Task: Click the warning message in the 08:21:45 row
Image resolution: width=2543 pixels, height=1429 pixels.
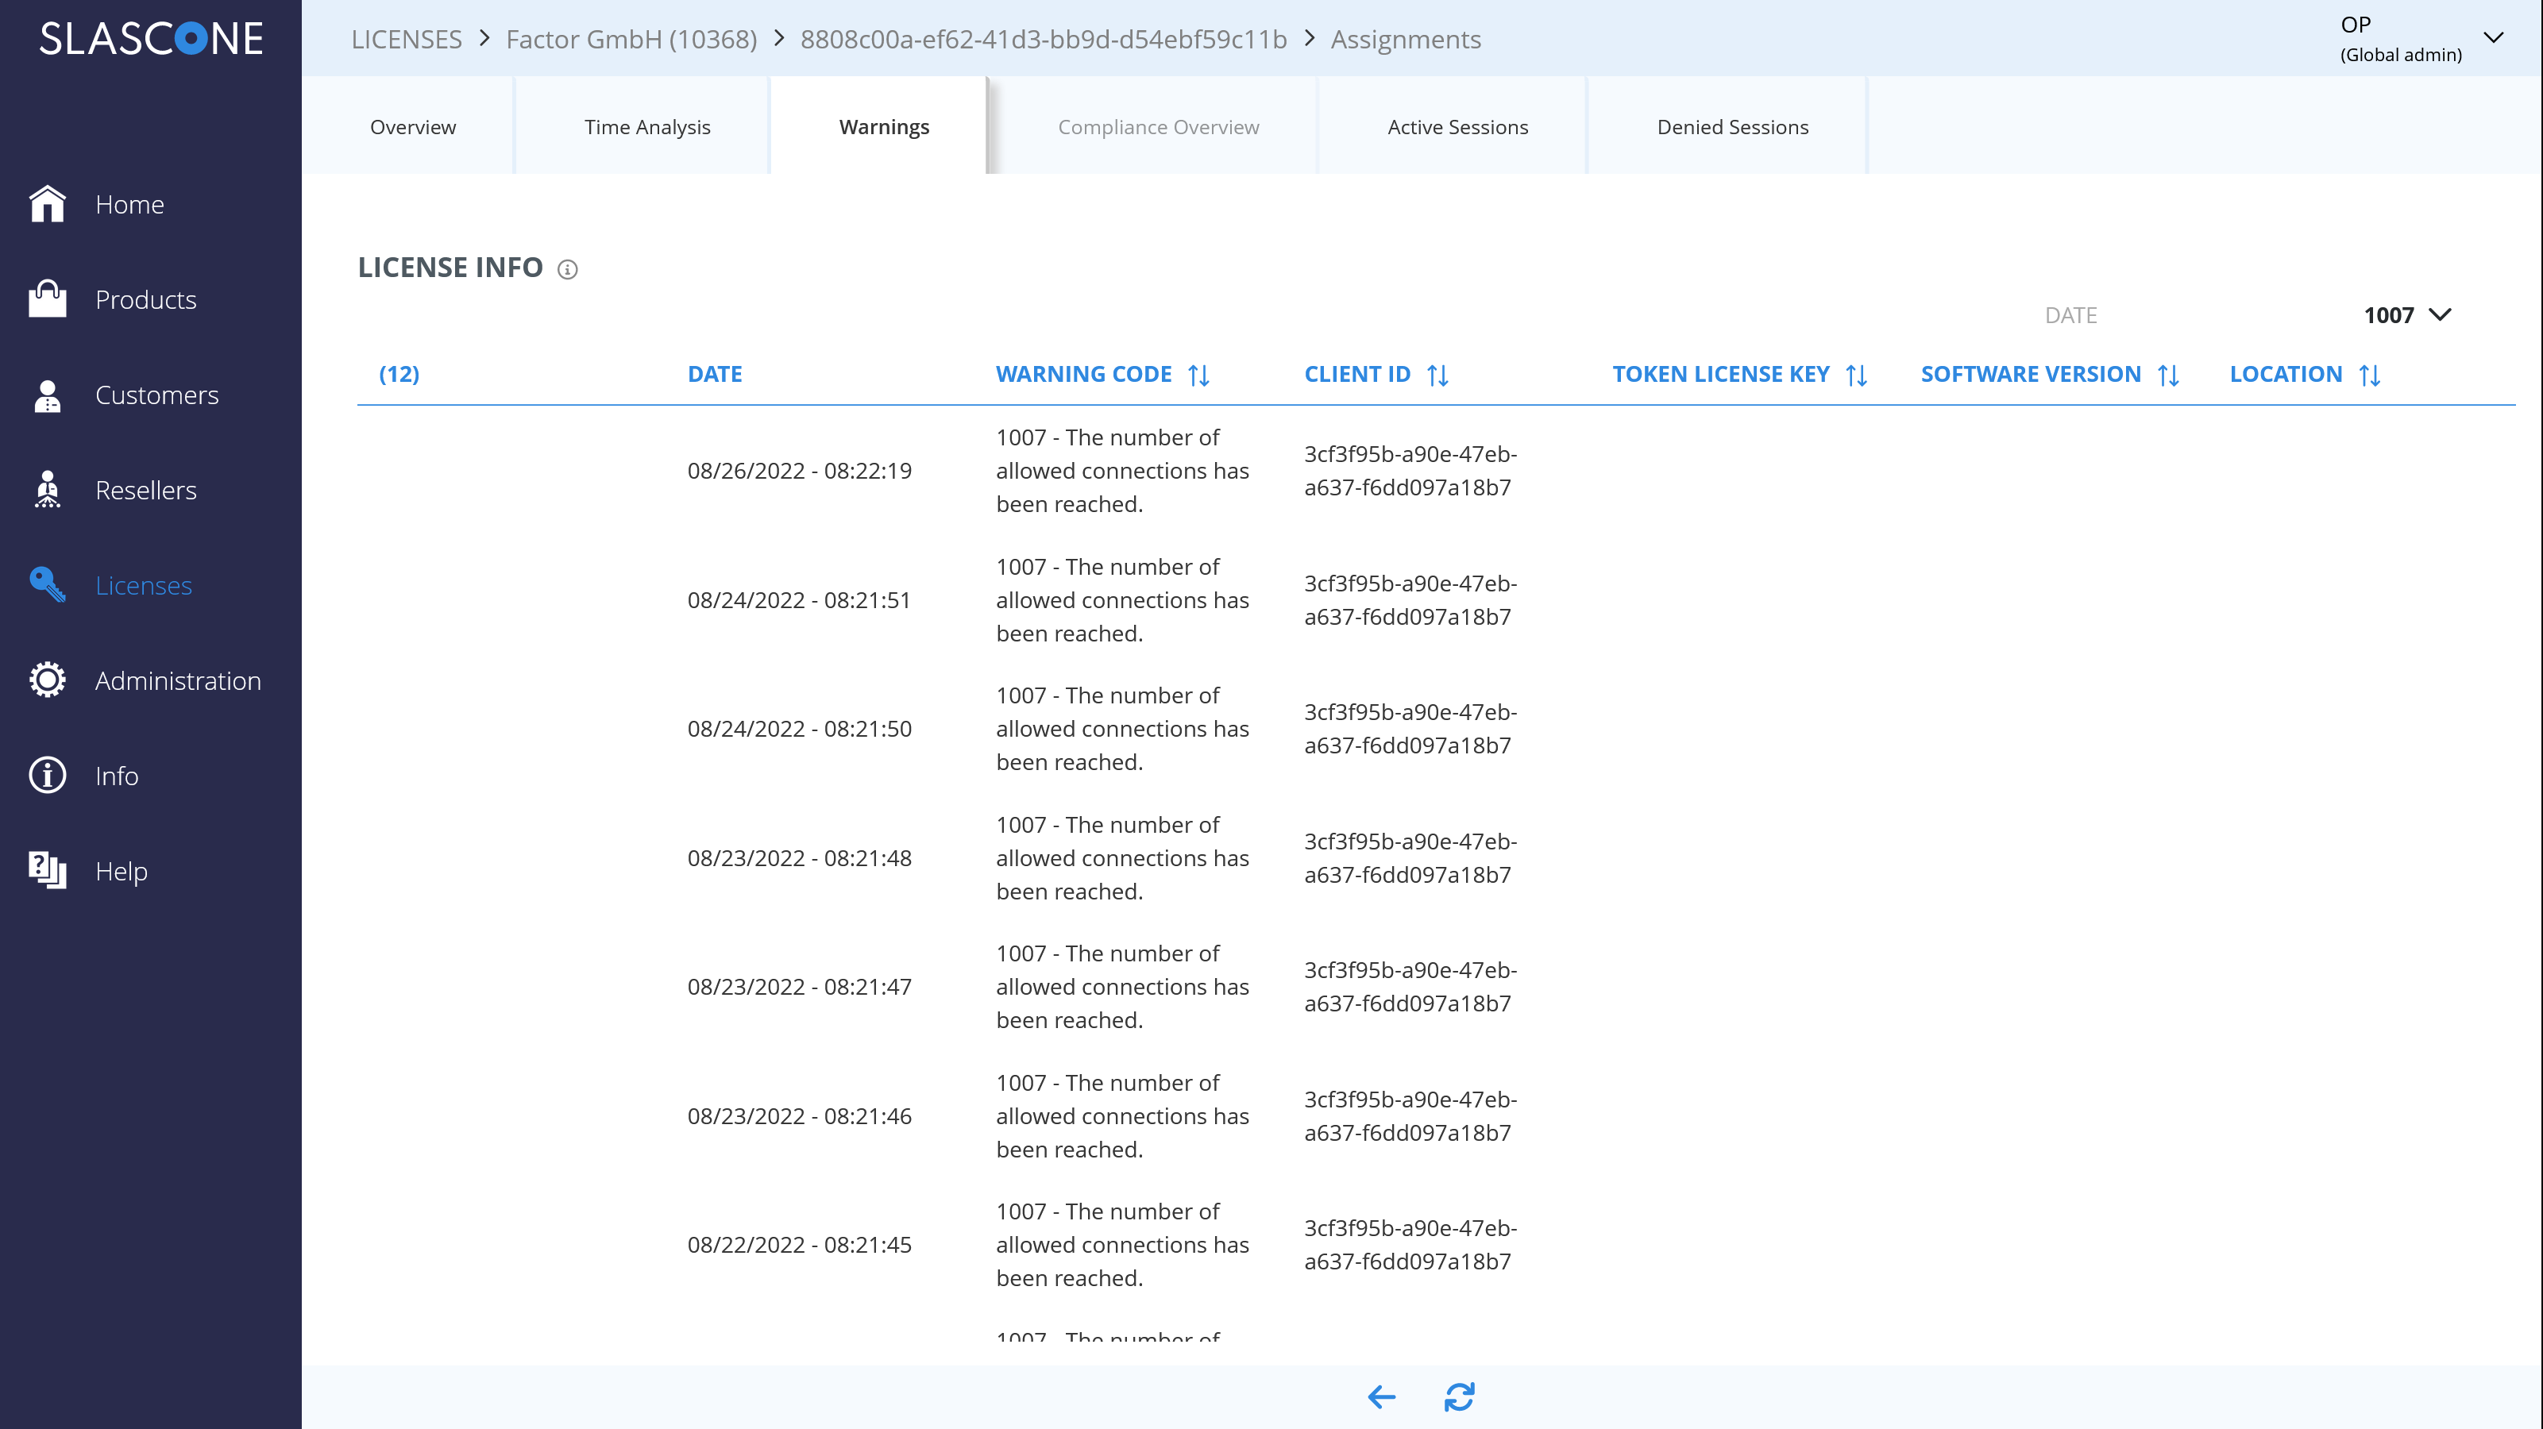Action: tap(1121, 1245)
